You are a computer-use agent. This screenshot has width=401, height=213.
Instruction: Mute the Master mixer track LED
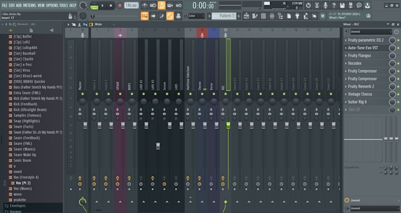tap(83, 94)
